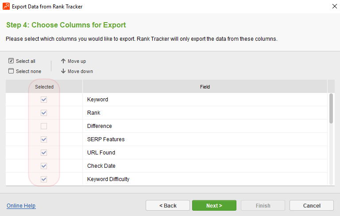Image resolution: width=340 pixels, height=216 pixels.
Task: Click the Field column header
Action: coord(205,87)
